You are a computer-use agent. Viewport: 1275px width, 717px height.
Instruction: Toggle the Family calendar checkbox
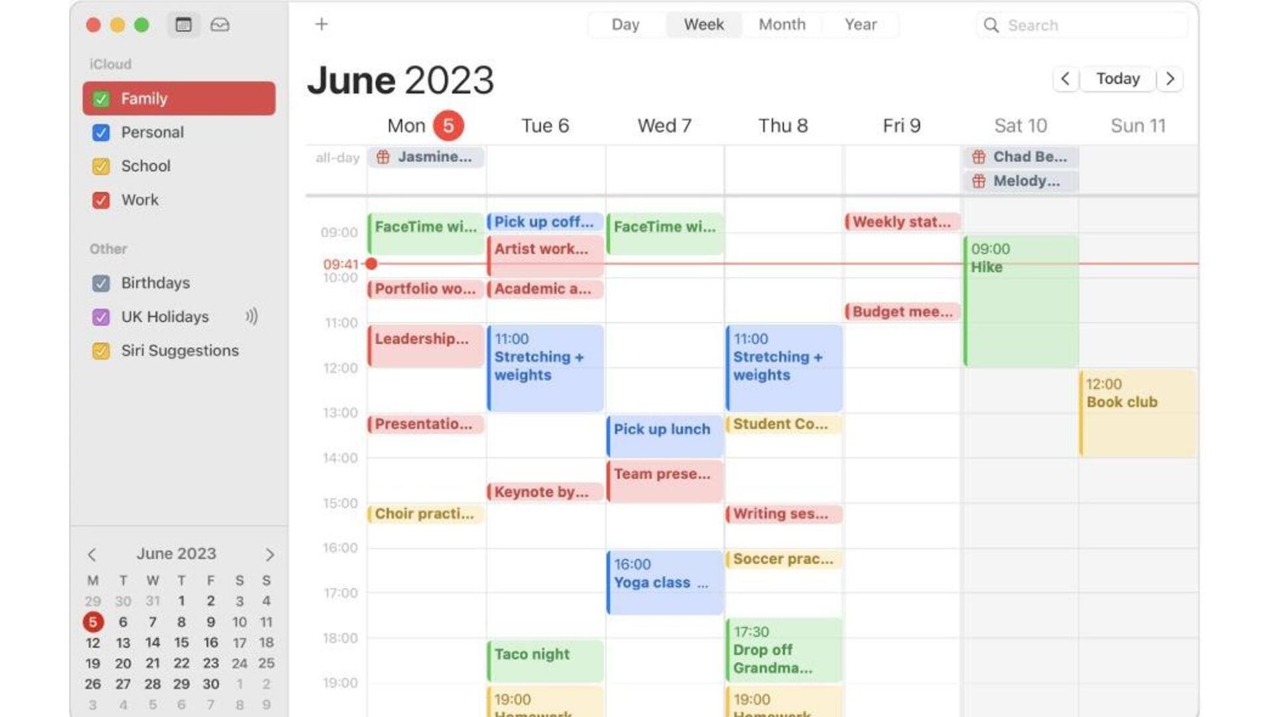102,98
